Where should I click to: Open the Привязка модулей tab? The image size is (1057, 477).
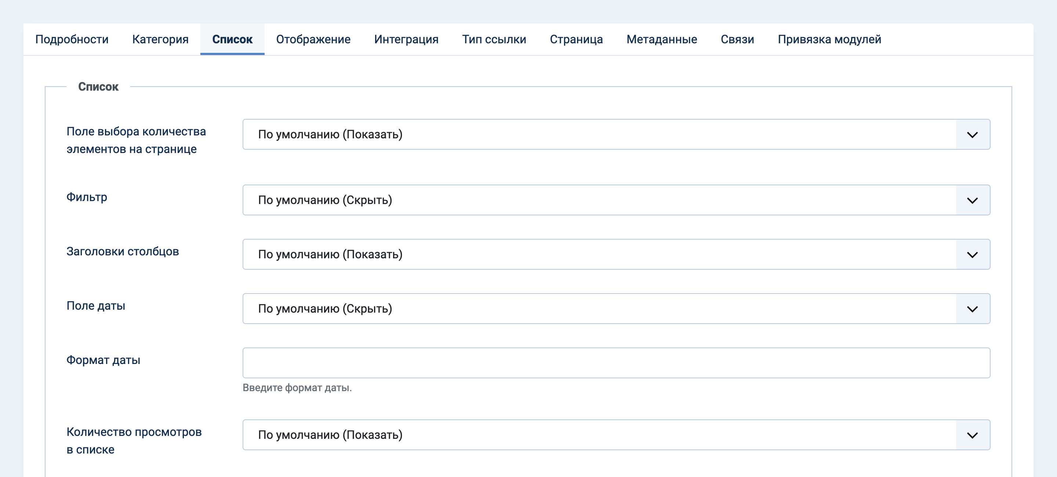point(829,39)
